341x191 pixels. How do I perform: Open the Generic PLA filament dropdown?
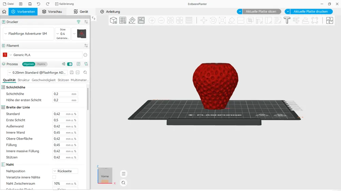click(x=45, y=55)
